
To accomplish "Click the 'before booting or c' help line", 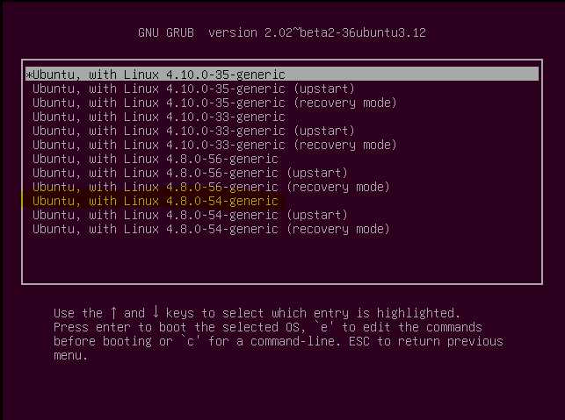I will point(279,341).
